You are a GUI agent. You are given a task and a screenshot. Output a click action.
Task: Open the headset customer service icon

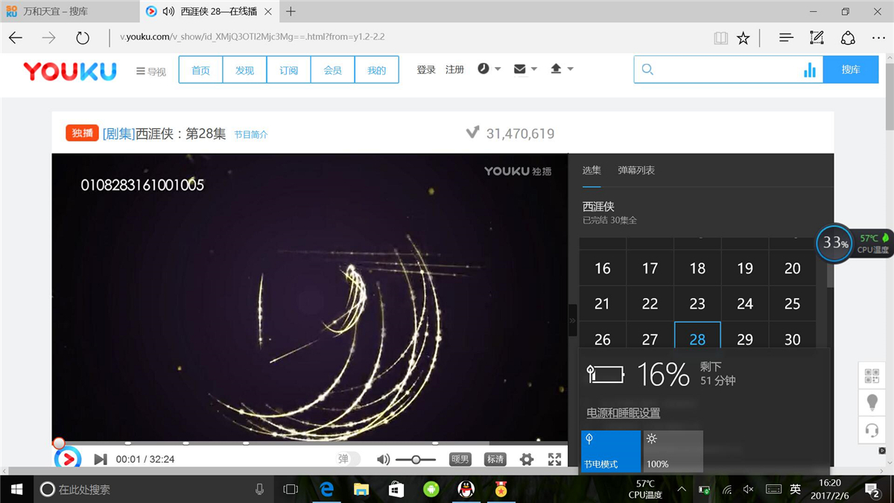pyautogui.click(x=871, y=430)
